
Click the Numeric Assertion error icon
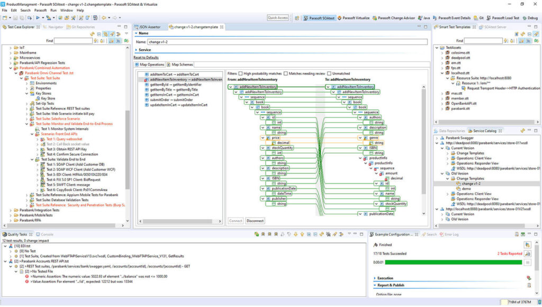27,277
